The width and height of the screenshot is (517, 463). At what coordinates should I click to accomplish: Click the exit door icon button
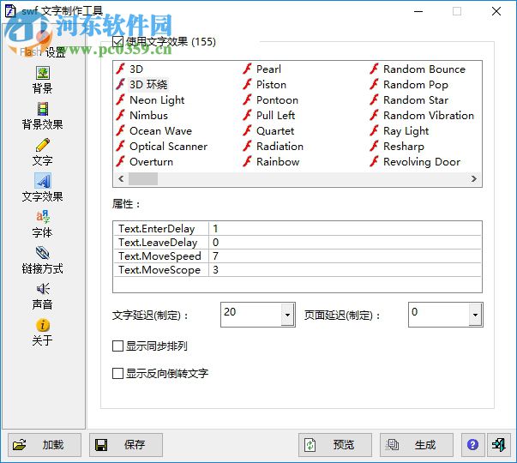(x=498, y=444)
